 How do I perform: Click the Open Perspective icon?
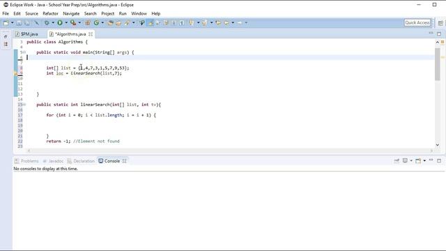point(440,23)
